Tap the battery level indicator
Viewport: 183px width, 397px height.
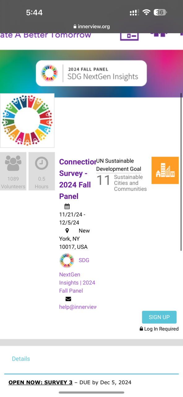[x=161, y=12]
